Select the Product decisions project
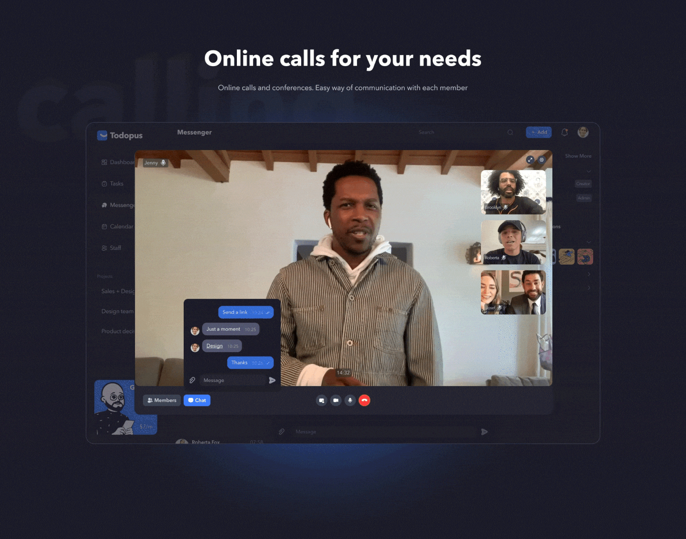This screenshot has width=686, height=539. click(x=118, y=331)
